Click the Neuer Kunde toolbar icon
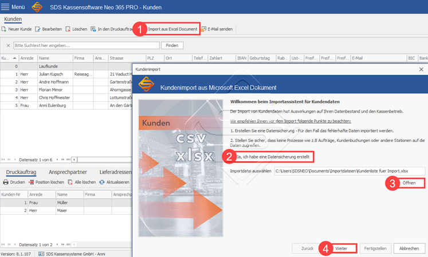 click(x=4, y=29)
